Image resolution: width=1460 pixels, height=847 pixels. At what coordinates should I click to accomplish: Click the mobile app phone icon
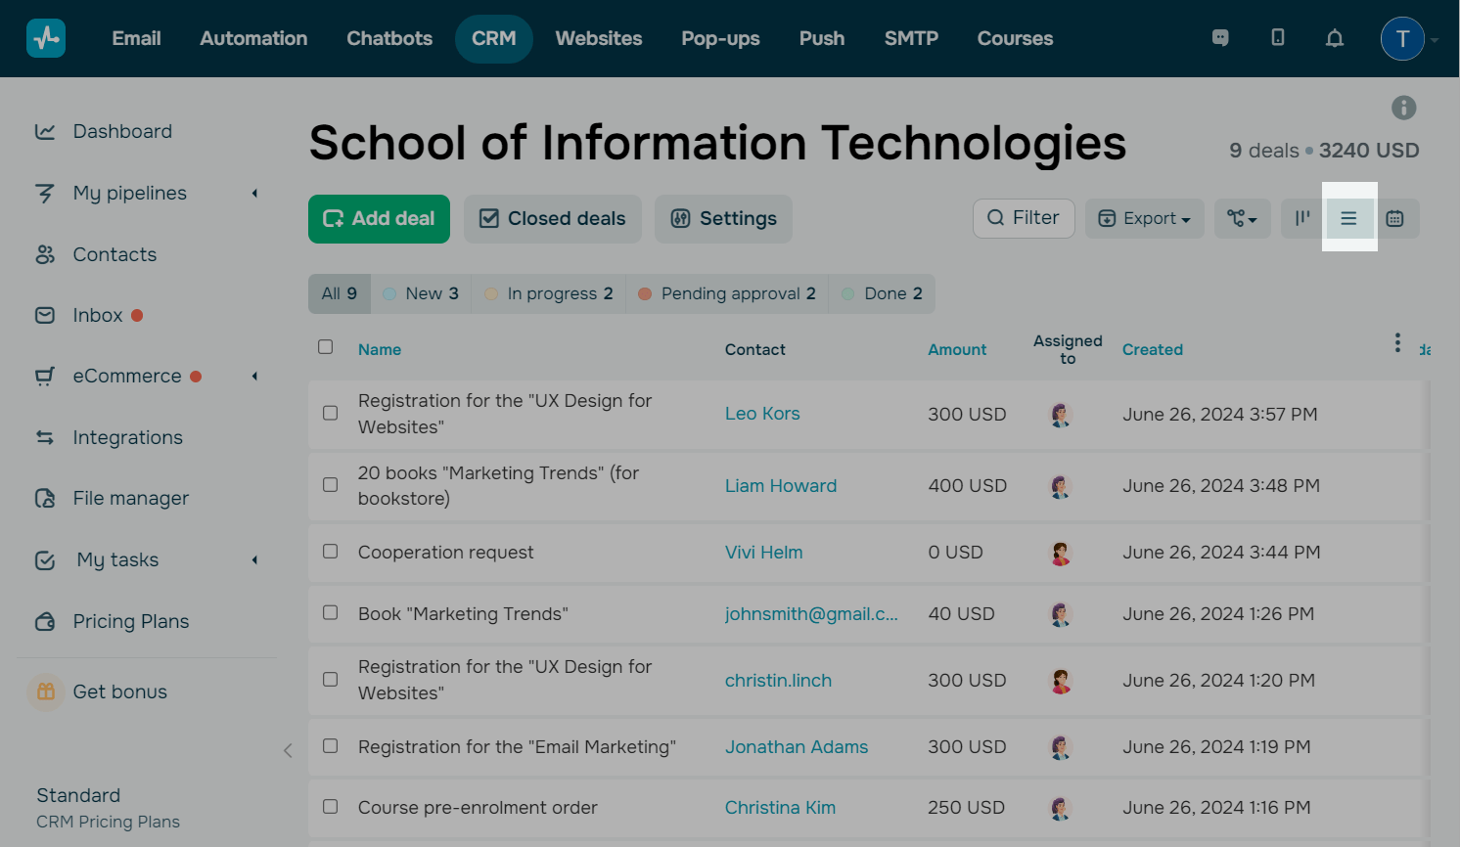click(1277, 37)
